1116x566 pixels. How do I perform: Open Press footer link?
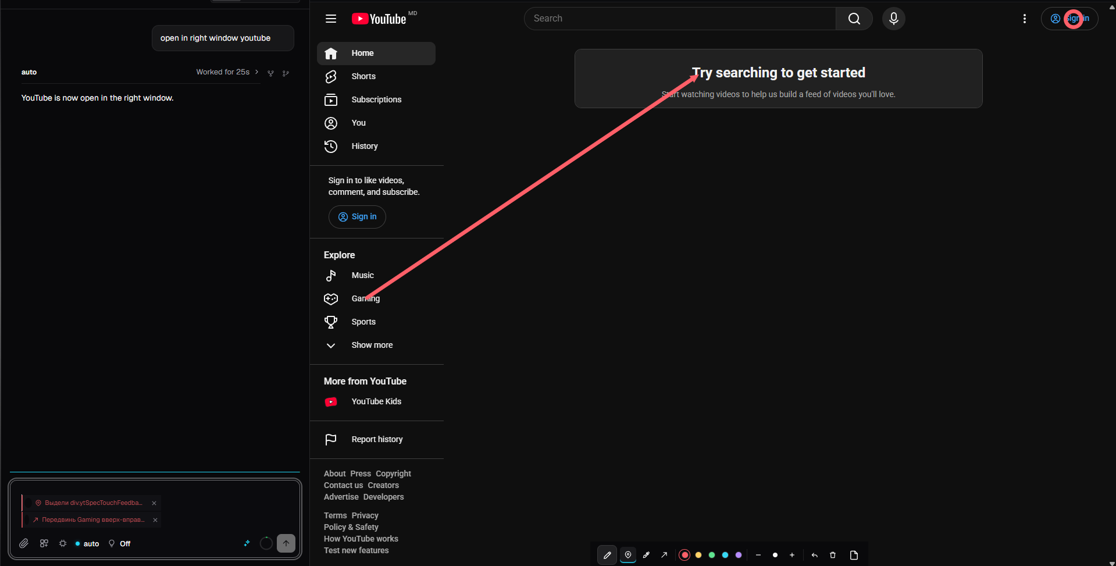pos(361,474)
